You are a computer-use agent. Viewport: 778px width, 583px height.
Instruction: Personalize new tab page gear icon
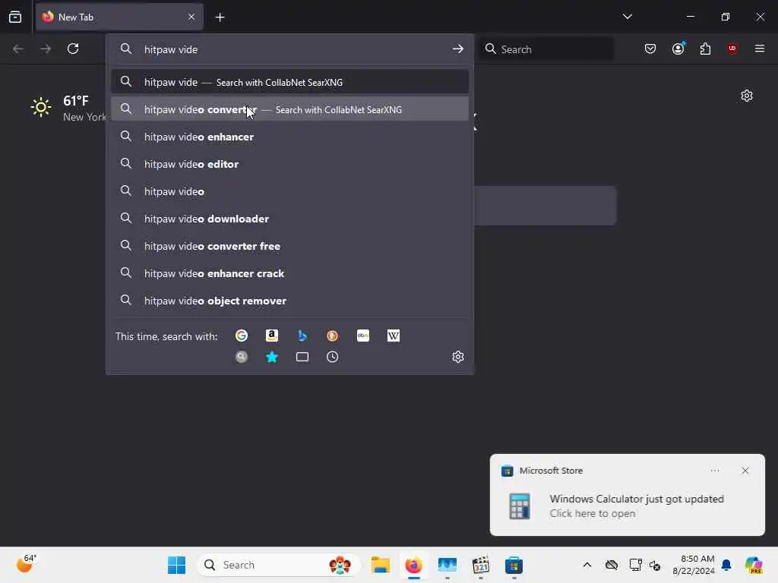pos(747,96)
